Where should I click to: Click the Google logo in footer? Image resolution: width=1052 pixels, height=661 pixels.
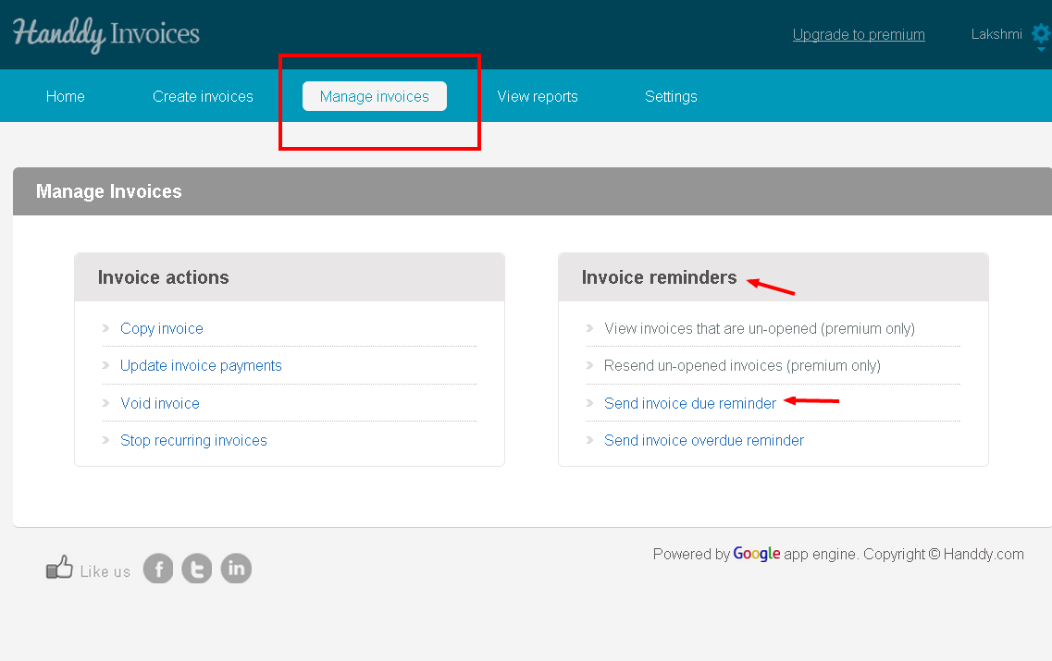point(756,554)
